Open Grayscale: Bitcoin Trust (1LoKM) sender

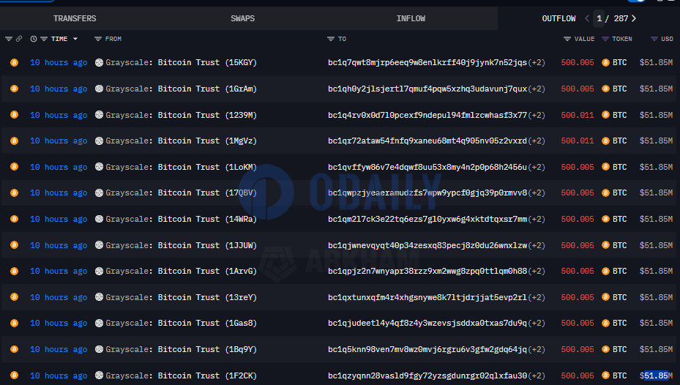182,167
